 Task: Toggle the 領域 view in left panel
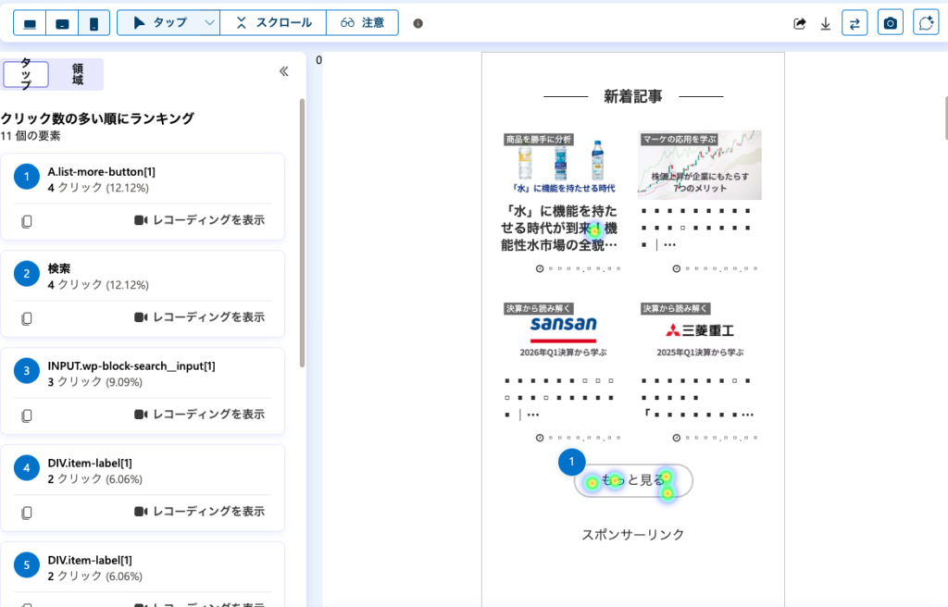(x=78, y=74)
